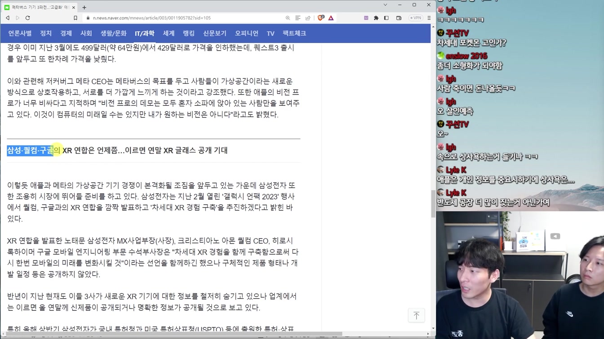Click the heading text 연말 XR 글래스 공개 기대
The image size is (604, 339).
tap(188, 150)
